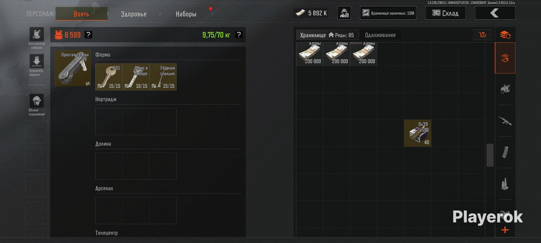Select the 9x39 SP6 ammo box
The height and width of the screenshot is (243, 541).
418,133
